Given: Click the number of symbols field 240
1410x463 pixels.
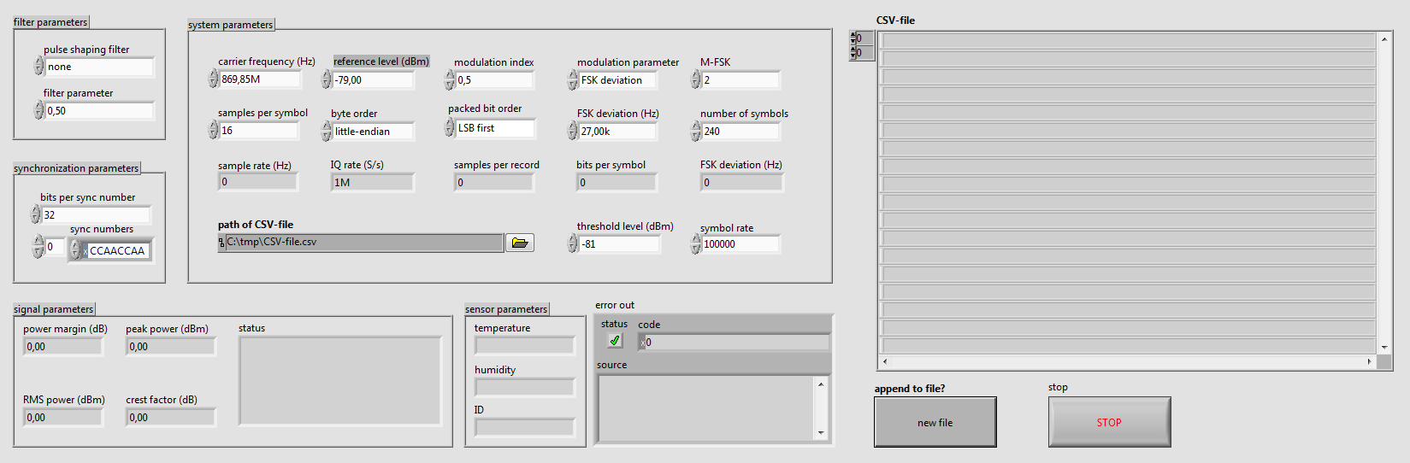Looking at the screenshot, I should tap(740, 131).
